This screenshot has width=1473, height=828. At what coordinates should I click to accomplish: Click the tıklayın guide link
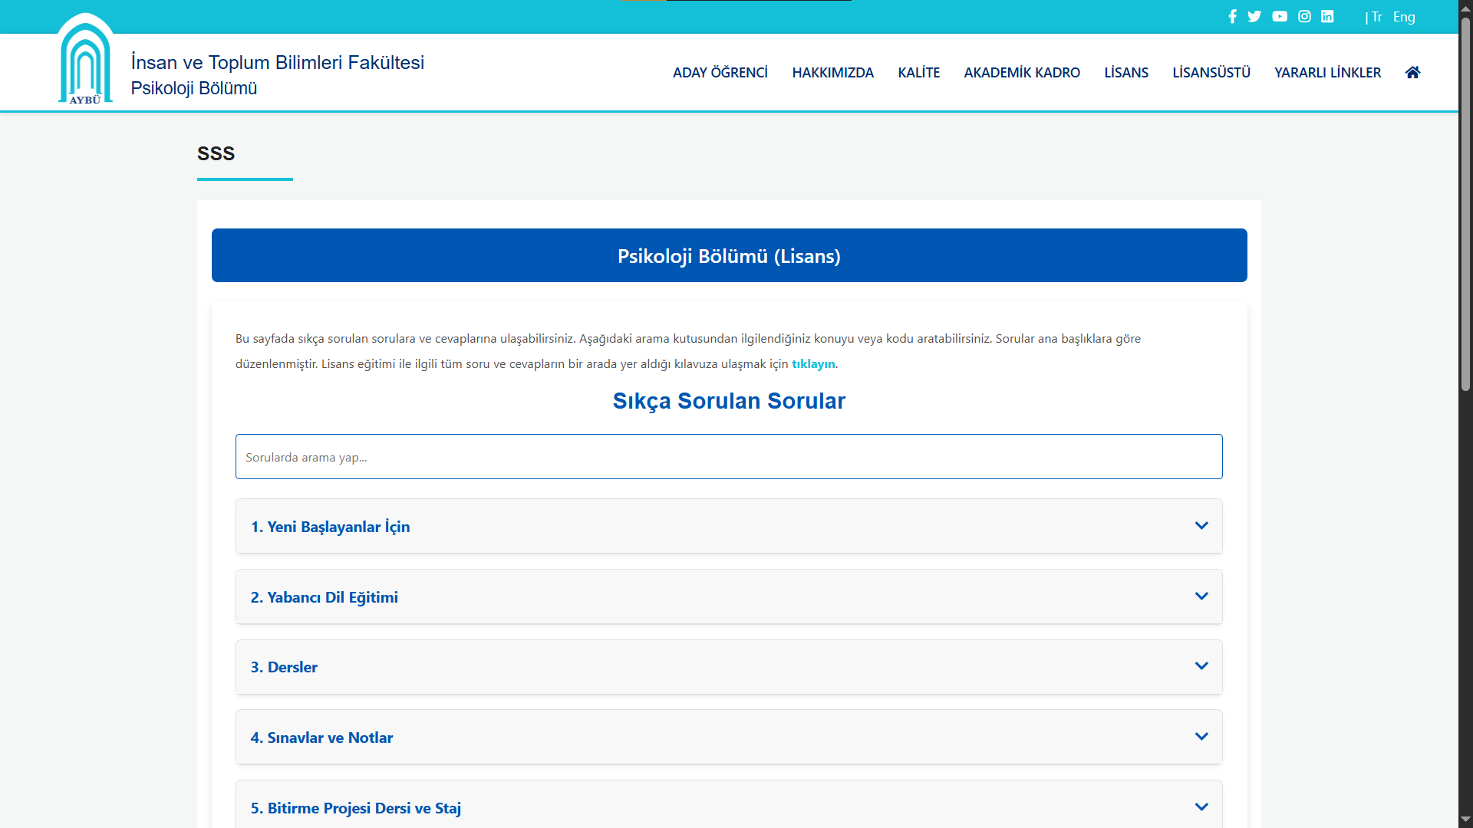click(812, 364)
